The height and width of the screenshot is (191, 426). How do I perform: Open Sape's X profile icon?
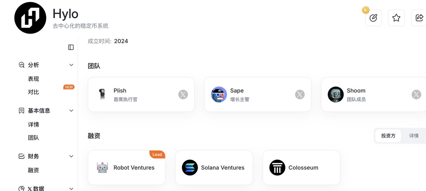coord(300,94)
